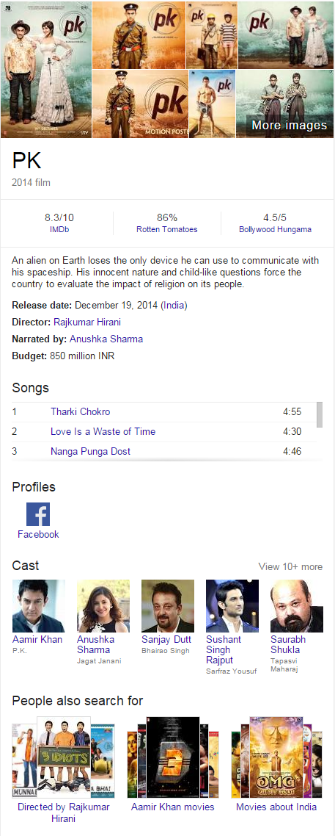Follow the India link in release date
This screenshot has width=335, height=836.
coord(174,306)
